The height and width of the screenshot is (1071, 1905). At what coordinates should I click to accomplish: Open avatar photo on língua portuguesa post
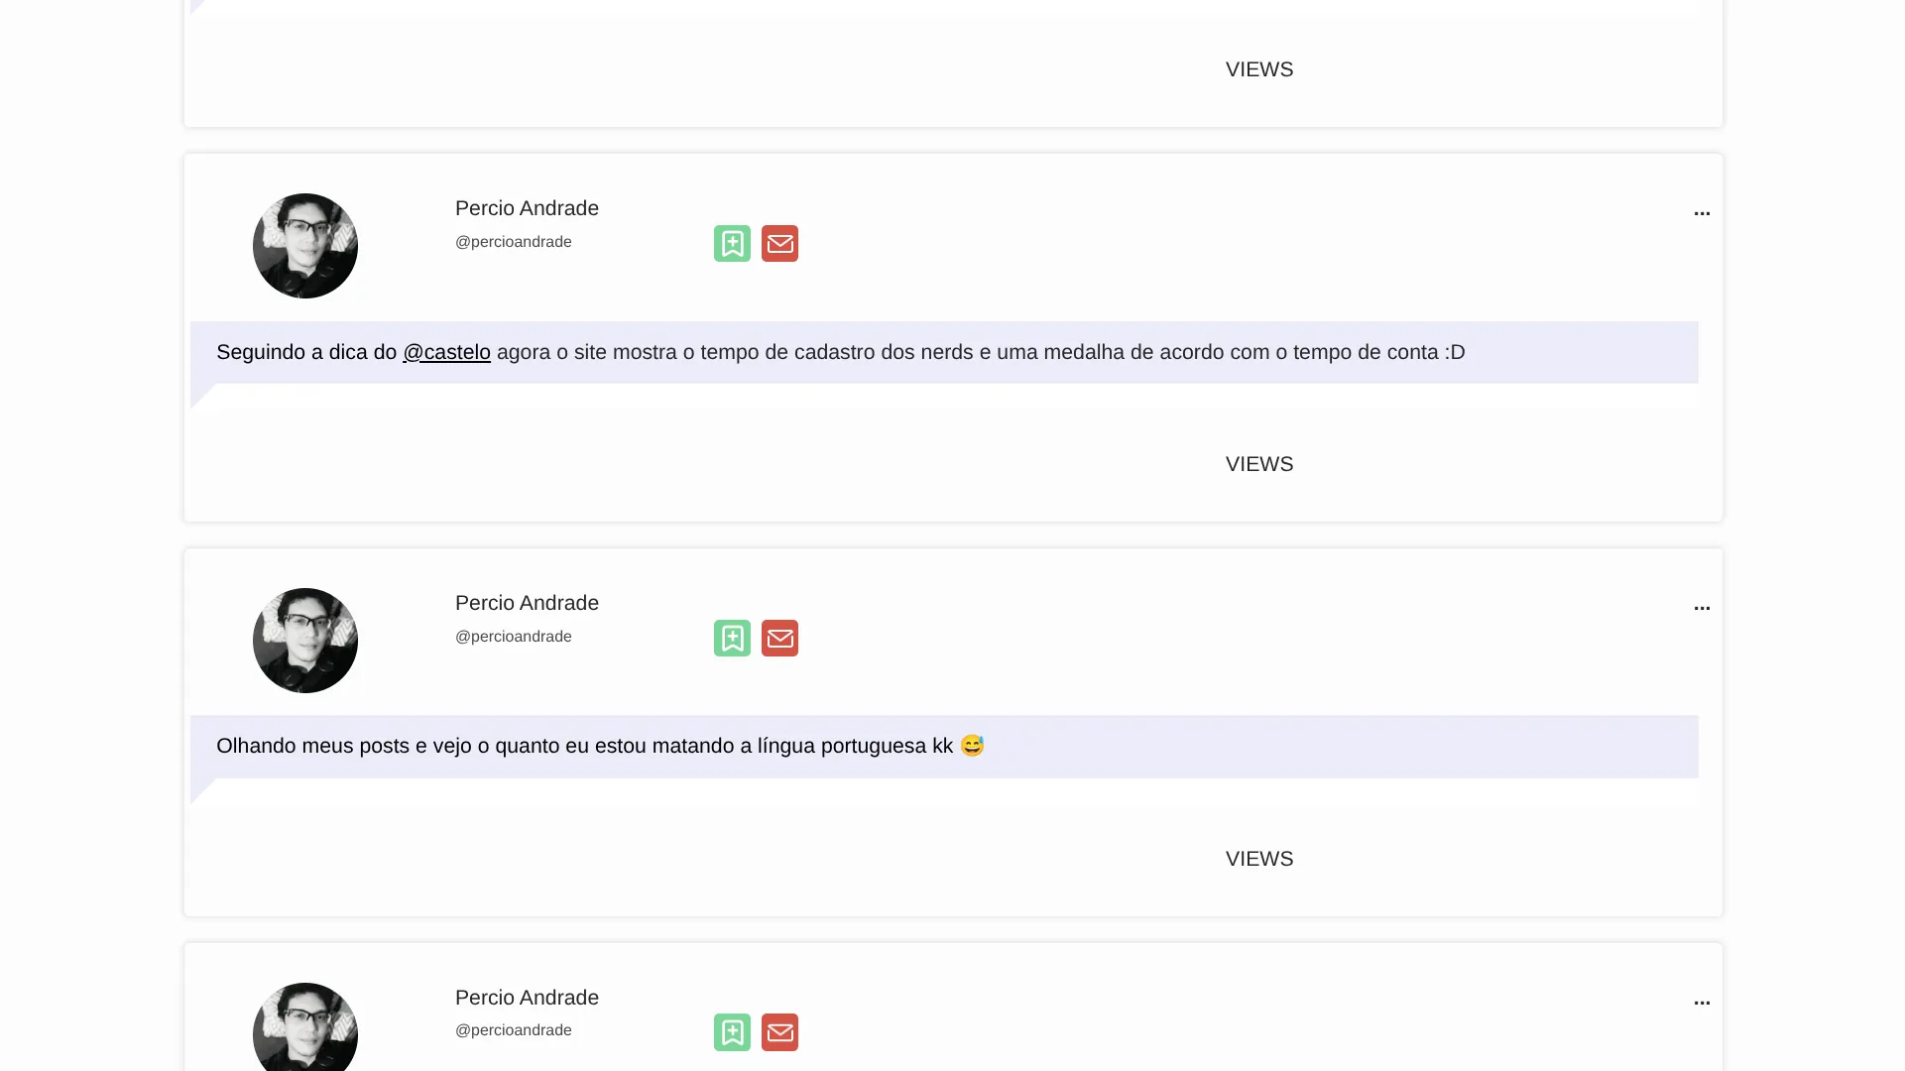(305, 641)
